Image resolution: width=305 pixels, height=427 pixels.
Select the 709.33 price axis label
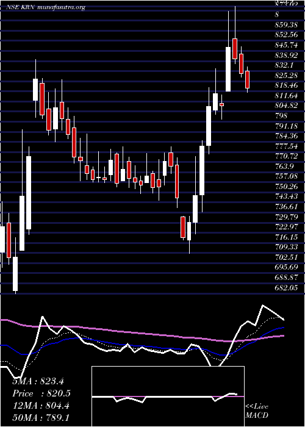click(285, 247)
